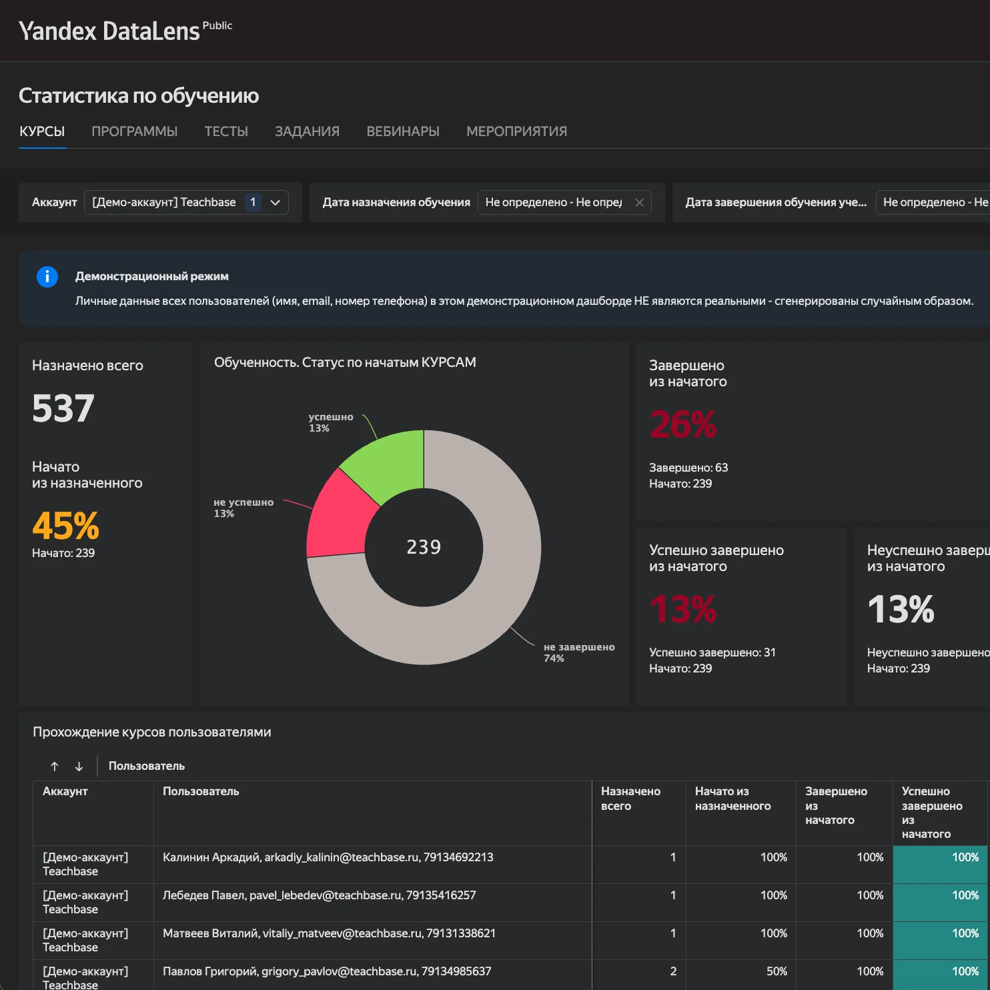Click the 239 donut center value

pyautogui.click(x=424, y=547)
